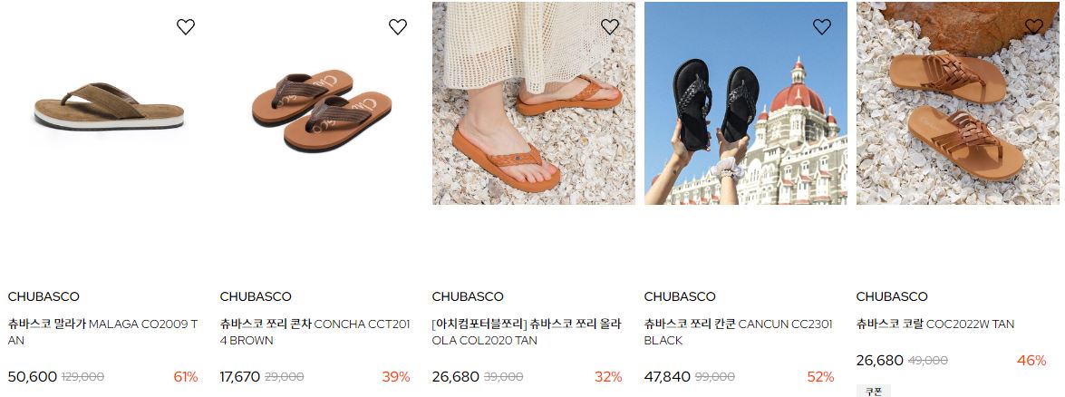Toggle wishlist heart on Malaga suede flip-flop
Screen dimensions: 1065x397
[x=186, y=26]
